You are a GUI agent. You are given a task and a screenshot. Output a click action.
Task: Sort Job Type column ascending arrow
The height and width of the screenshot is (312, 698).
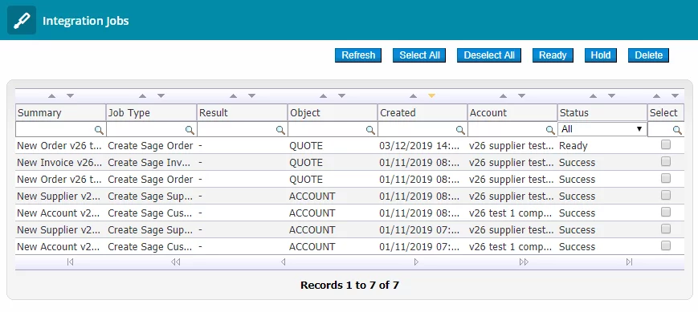point(142,95)
